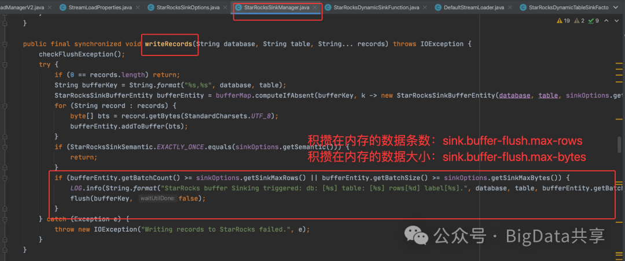Click StarRocksSinkBufferEntity type at line start
Image resolution: width=625 pixels, height=261 pixels.
pyautogui.click(x=104, y=95)
